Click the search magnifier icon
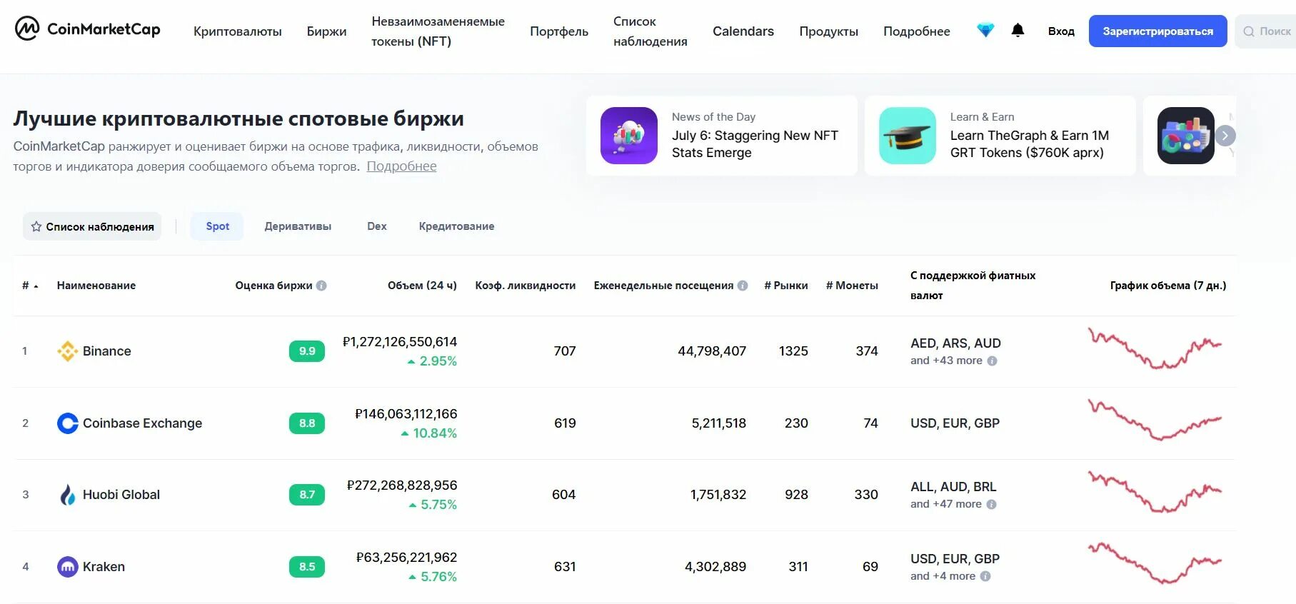This screenshot has width=1296, height=604. pyautogui.click(x=1249, y=31)
